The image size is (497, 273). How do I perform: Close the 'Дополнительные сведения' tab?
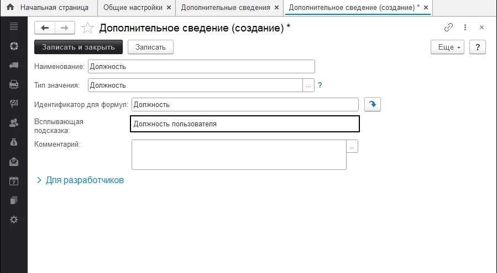277,8
